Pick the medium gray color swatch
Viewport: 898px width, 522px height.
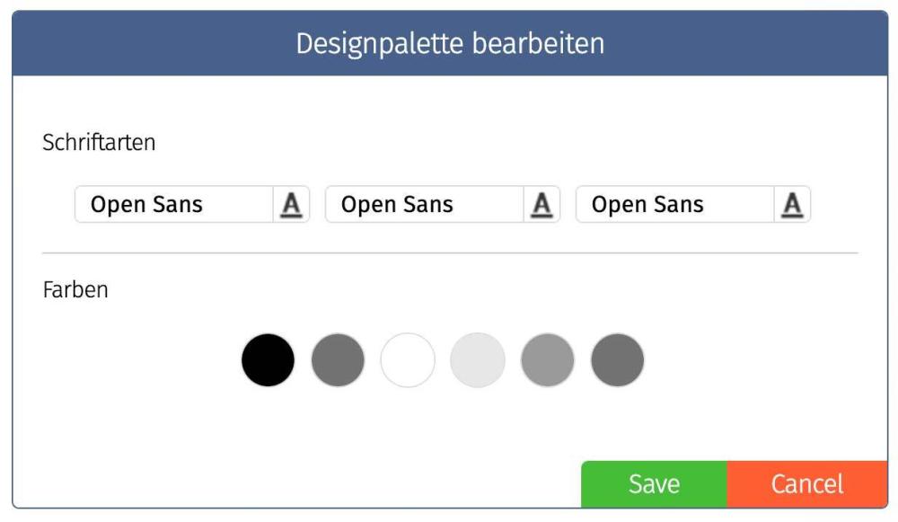click(x=548, y=360)
